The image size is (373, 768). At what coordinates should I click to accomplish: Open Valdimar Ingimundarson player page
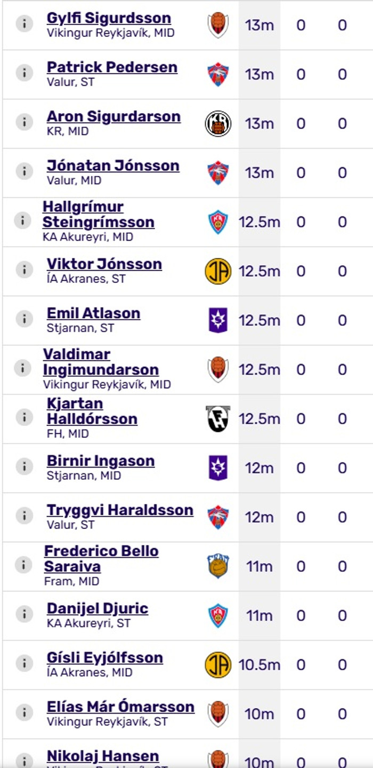101,362
